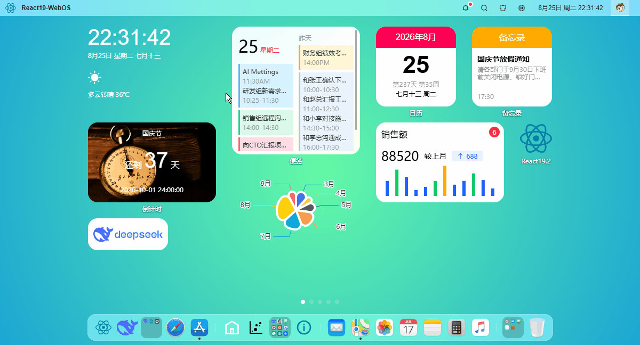Open the DeepSeek whale icon in the dock

click(x=127, y=327)
